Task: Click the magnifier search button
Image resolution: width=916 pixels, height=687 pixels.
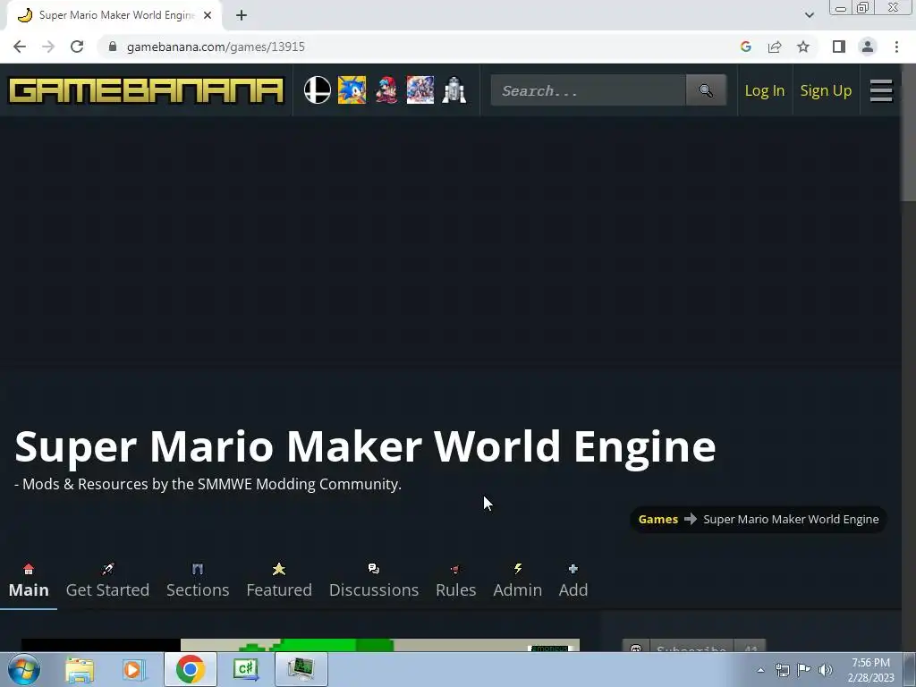Action: click(706, 90)
